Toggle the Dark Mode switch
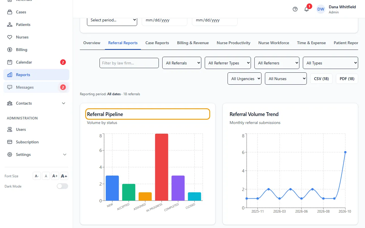 click(x=62, y=186)
